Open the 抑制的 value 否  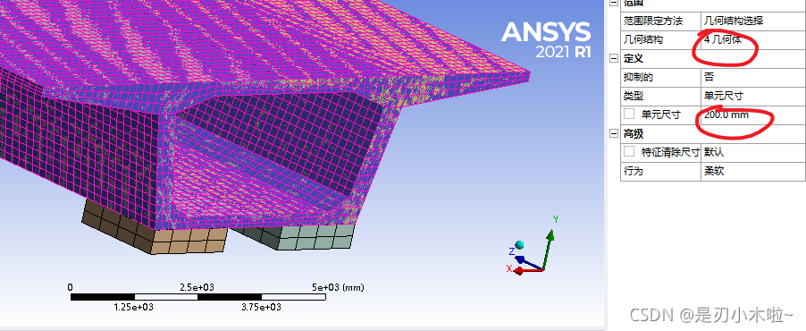(753, 77)
